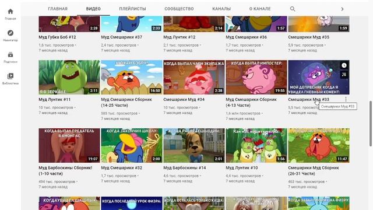
Task: Click the 1,6 млн просмотров text
Action: [x=243, y=113]
